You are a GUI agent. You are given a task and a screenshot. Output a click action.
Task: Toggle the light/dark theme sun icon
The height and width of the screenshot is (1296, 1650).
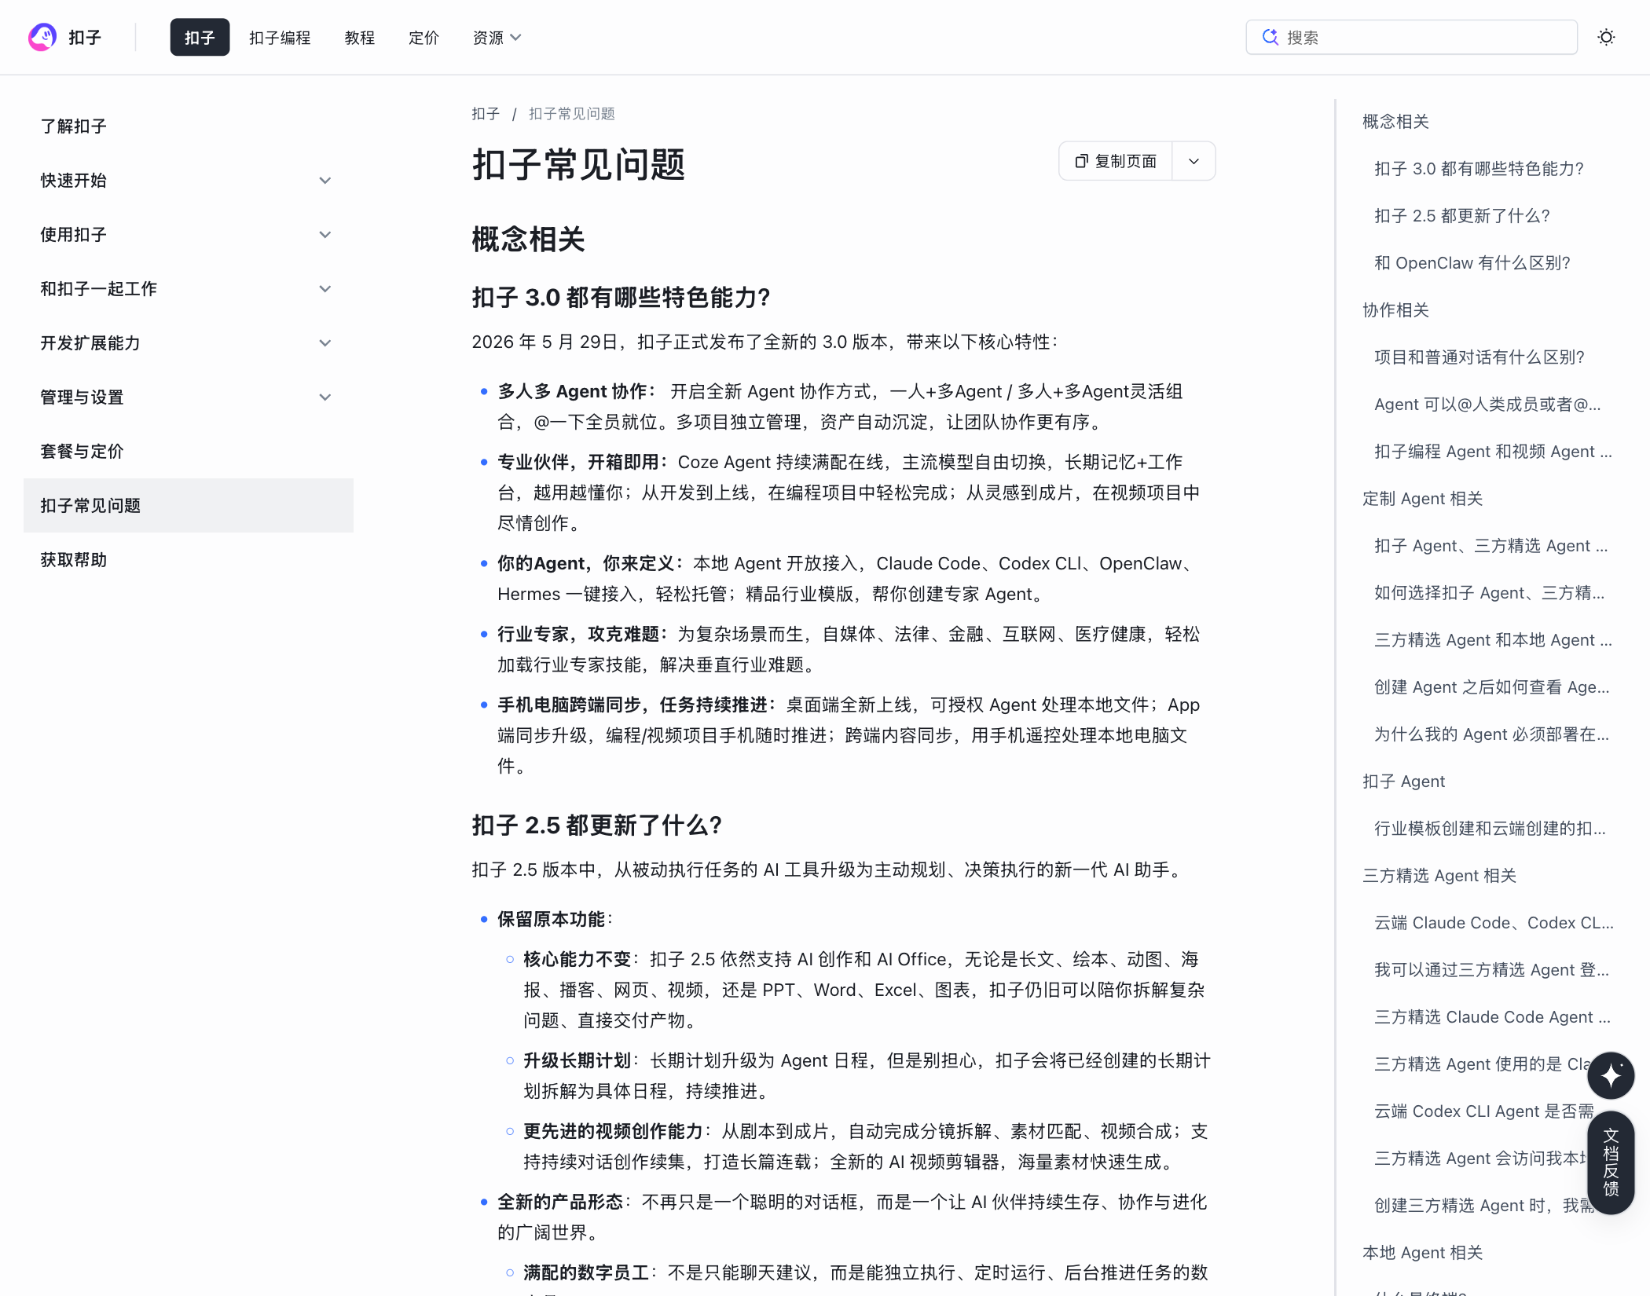tap(1606, 37)
